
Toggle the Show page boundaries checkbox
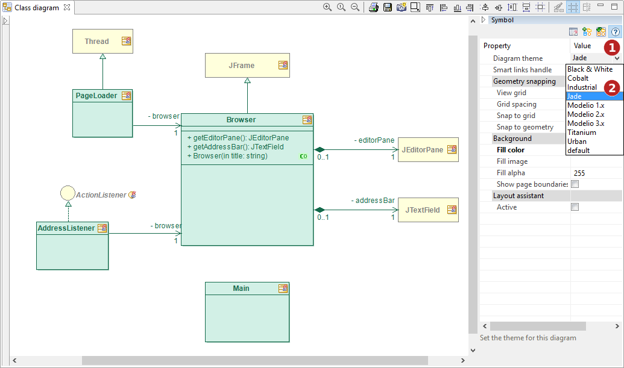coord(575,184)
